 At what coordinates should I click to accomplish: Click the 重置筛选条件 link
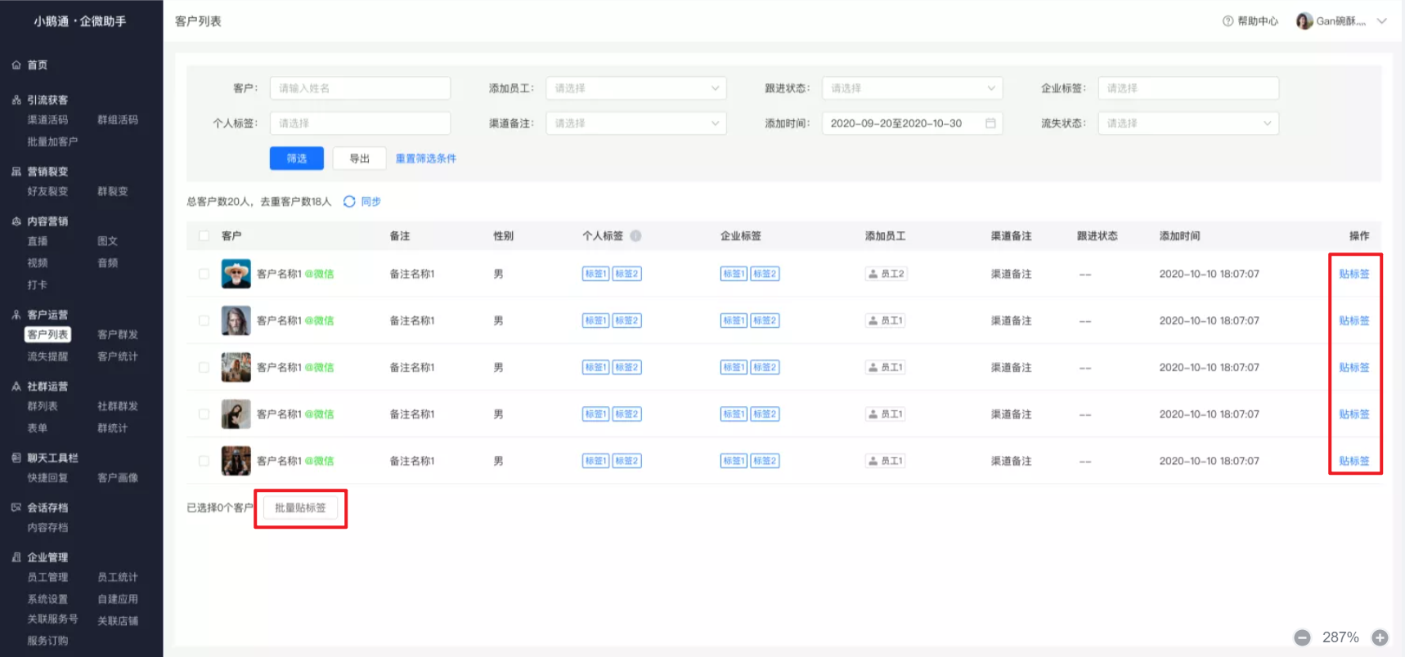click(x=426, y=159)
